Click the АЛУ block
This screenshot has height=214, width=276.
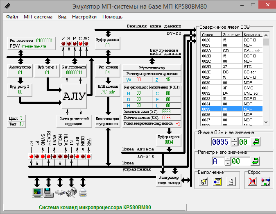[x=74, y=96]
